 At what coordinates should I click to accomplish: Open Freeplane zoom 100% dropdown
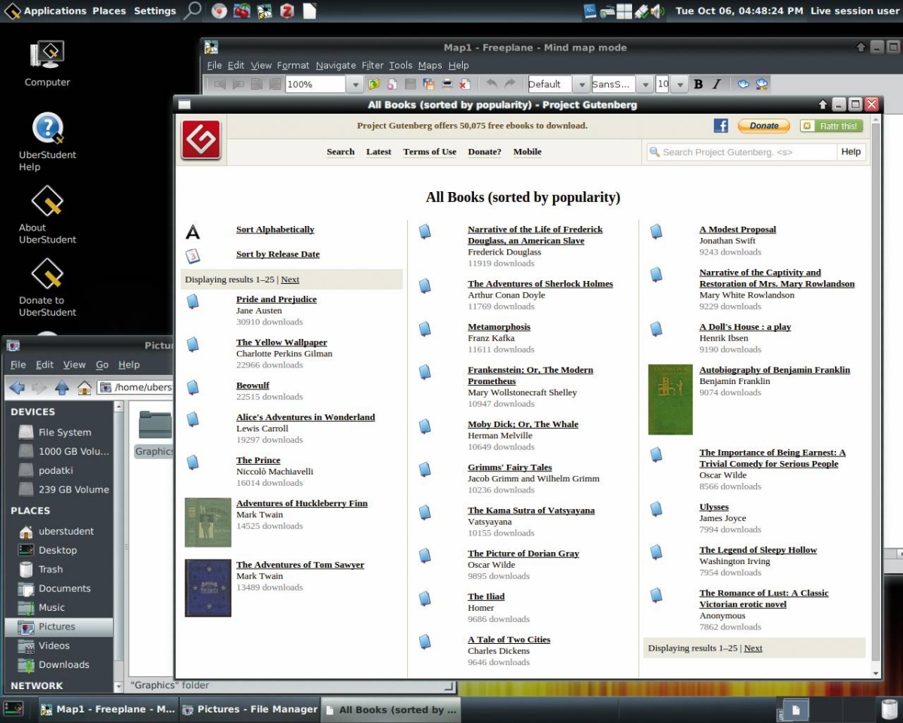(355, 84)
